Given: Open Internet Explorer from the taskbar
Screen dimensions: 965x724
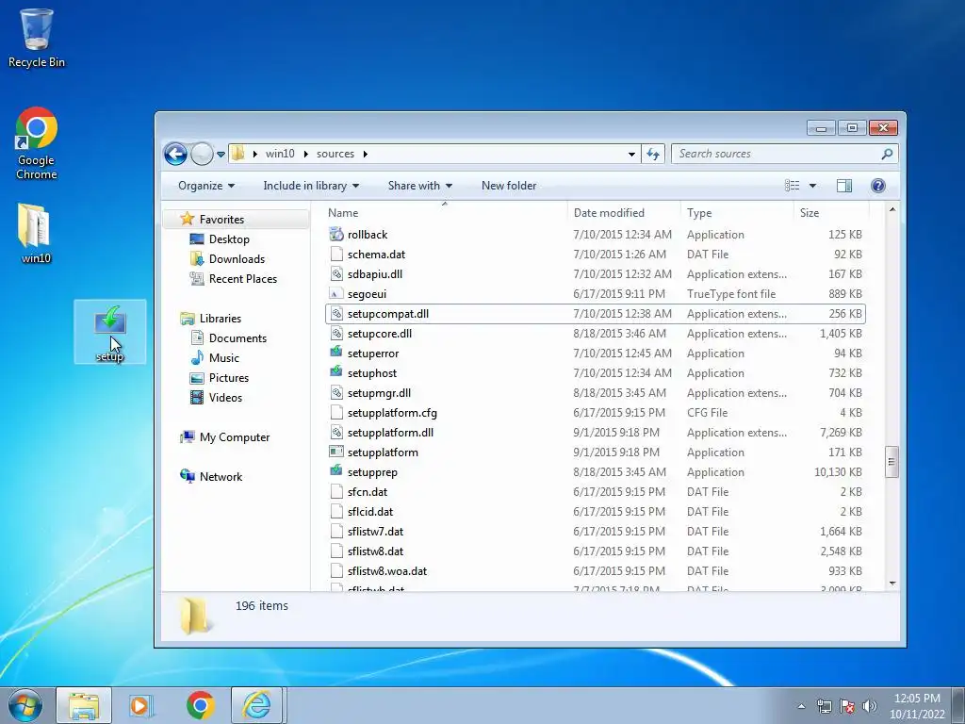Looking at the screenshot, I should coord(256,705).
